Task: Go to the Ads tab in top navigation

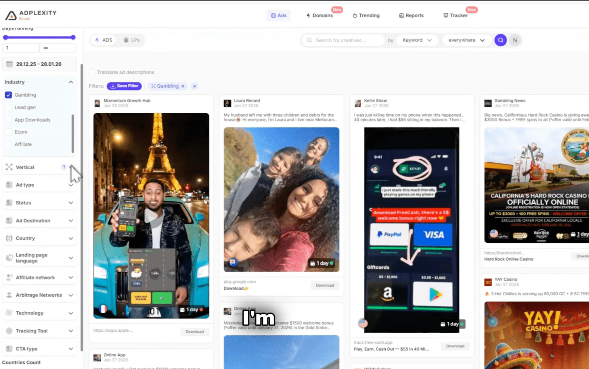Action: point(279,16)
